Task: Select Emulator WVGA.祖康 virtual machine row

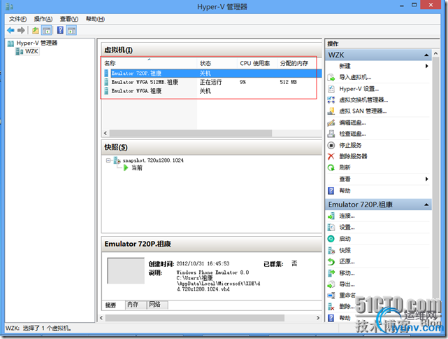Action: pos(212,91)
